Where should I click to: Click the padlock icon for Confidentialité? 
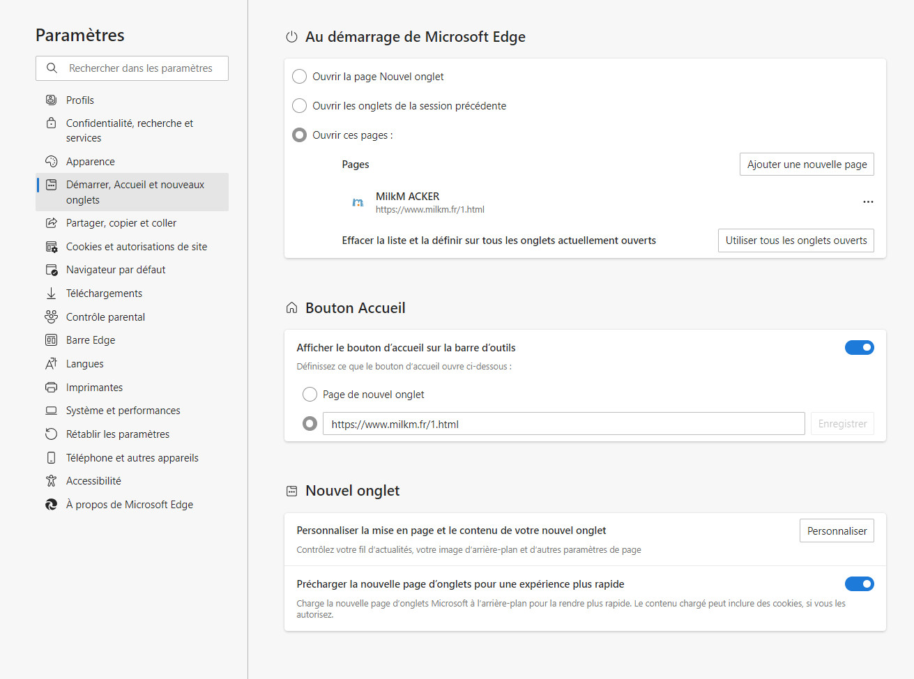point(51,123)
